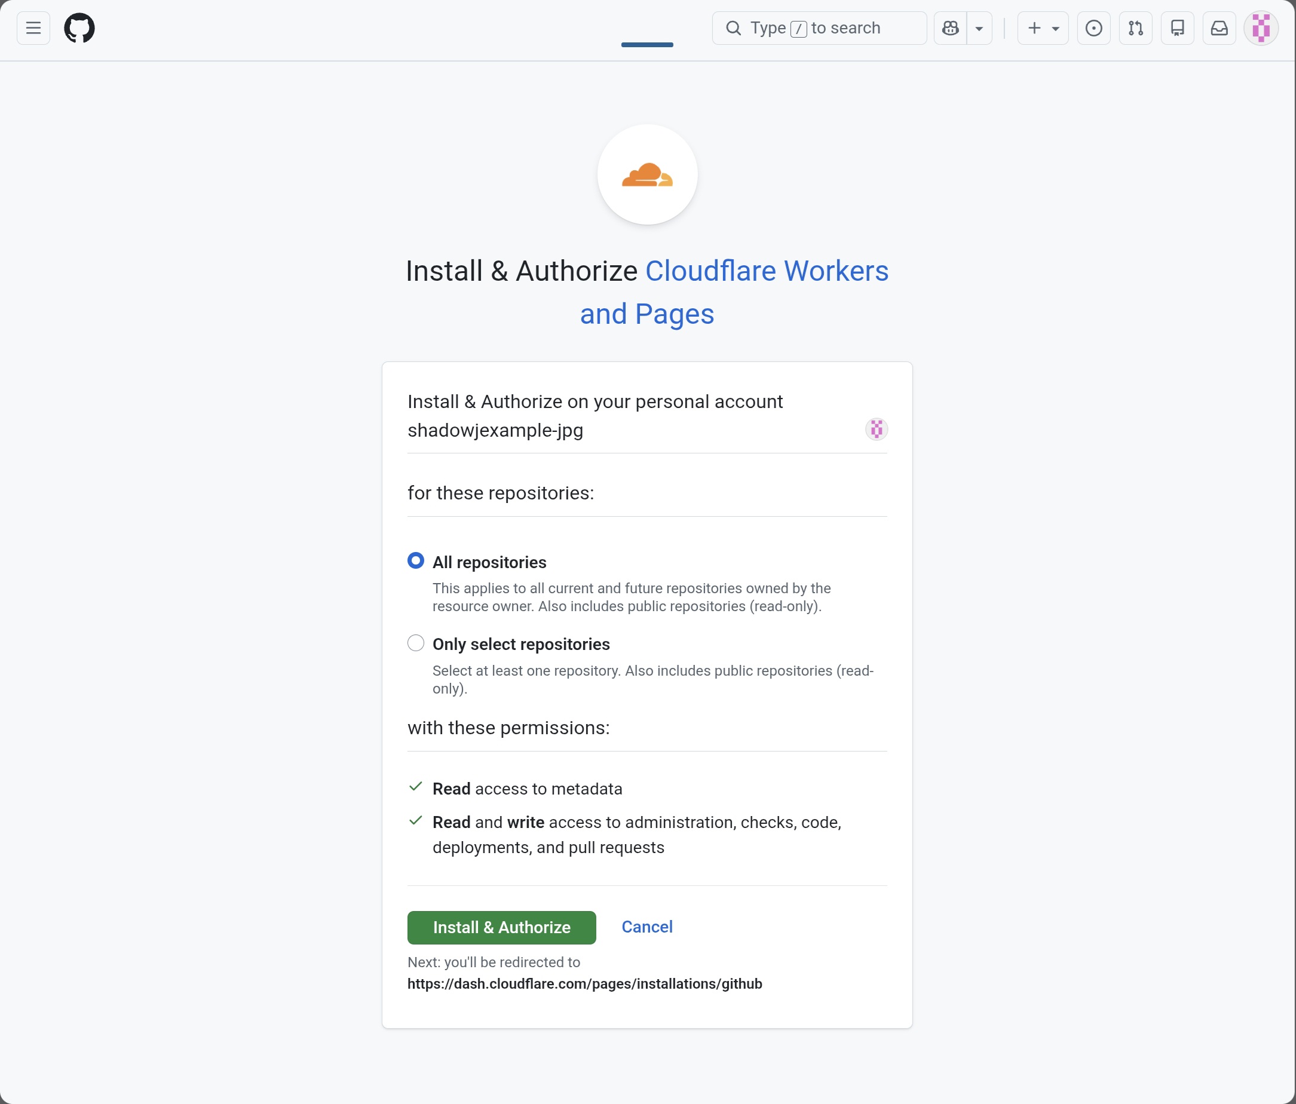This screenshot has width=1296, height=1104.
Task: Open the hamburger navigation menu
Action: tap(33, 28)
